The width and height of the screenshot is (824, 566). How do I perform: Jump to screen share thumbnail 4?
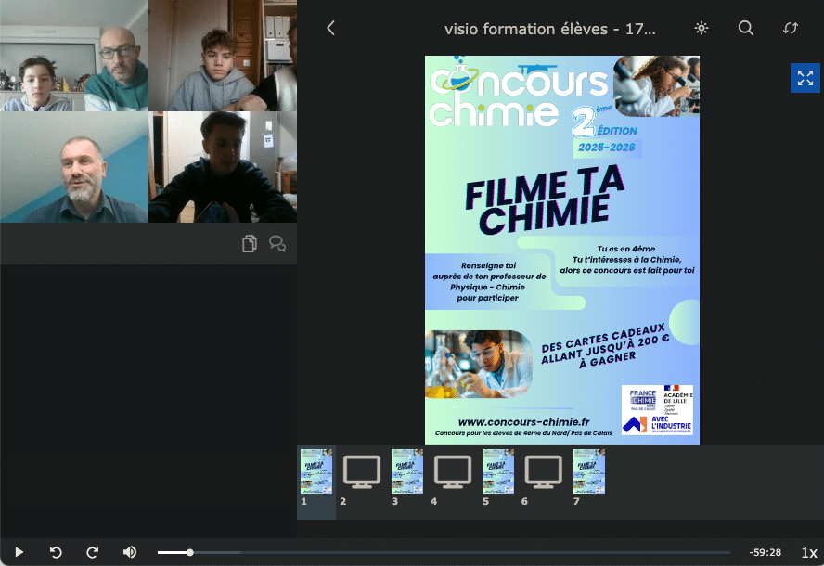[453, 471]
